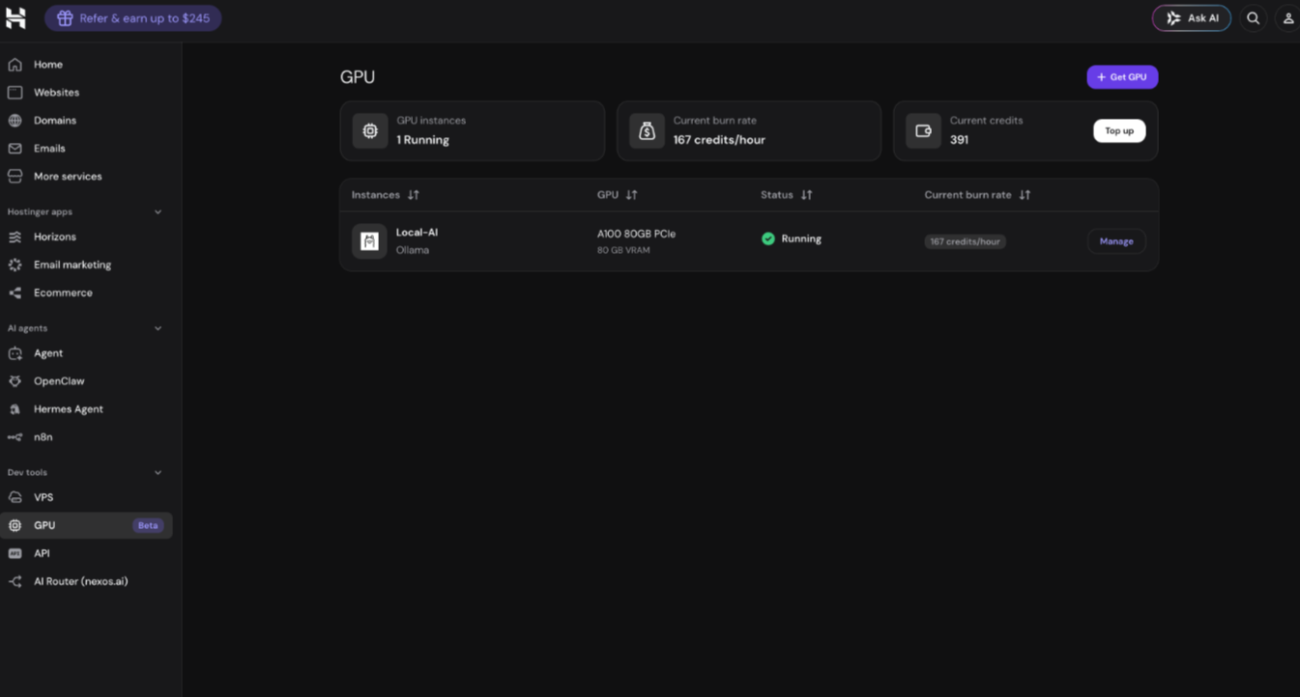Click the Top up button
Viewport: 1300px width, 697px height.
(x=1119, y=130)
